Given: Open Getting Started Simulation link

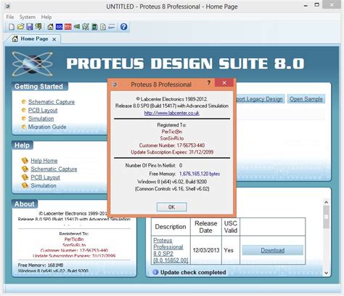Looking at the screenshot, I should click(x=41, y=119).
